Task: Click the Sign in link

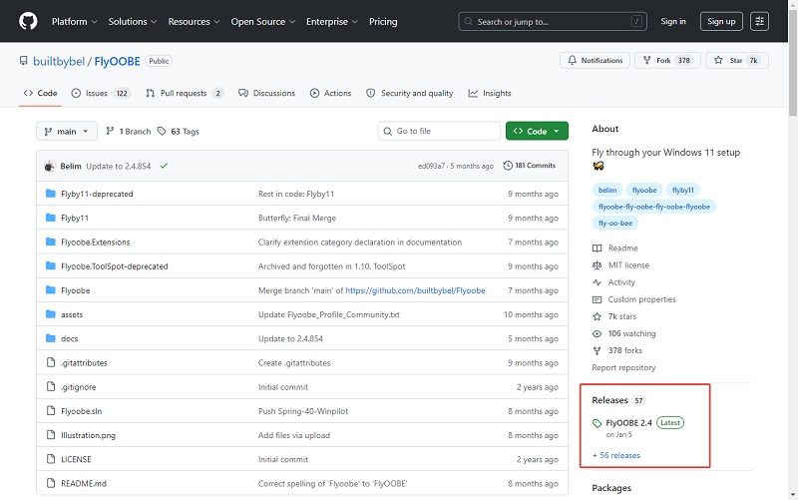Action: (672, 21)
